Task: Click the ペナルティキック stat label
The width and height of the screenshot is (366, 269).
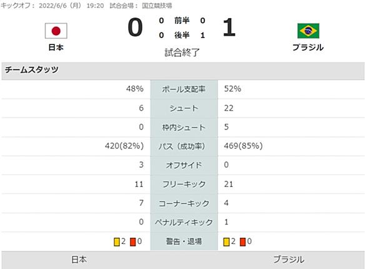Action: [184, 222]
